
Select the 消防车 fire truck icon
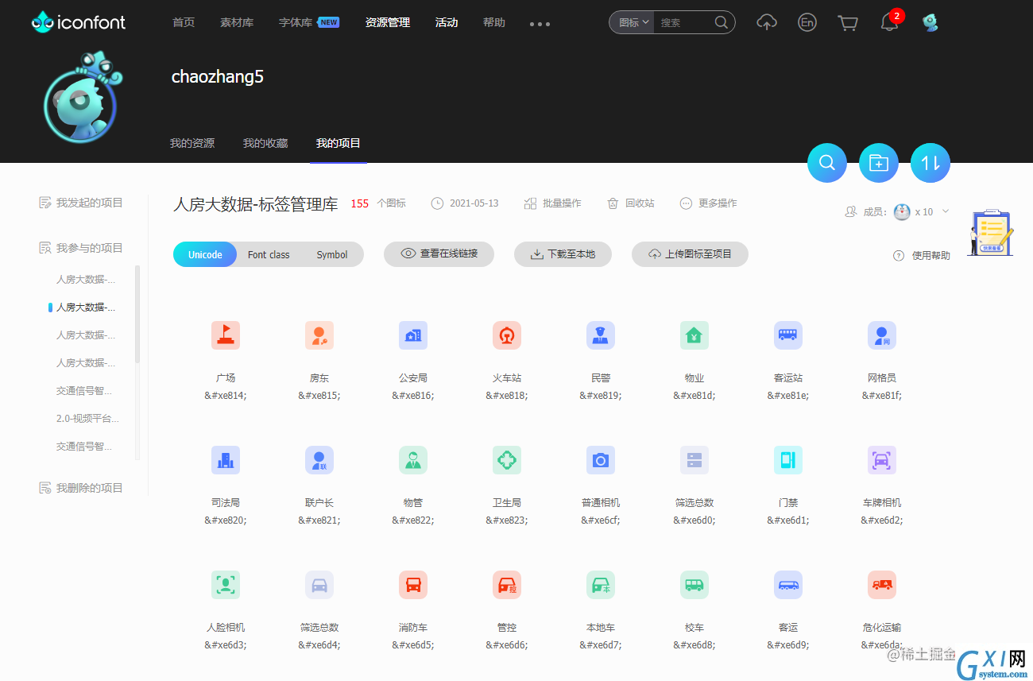point(413,585)
